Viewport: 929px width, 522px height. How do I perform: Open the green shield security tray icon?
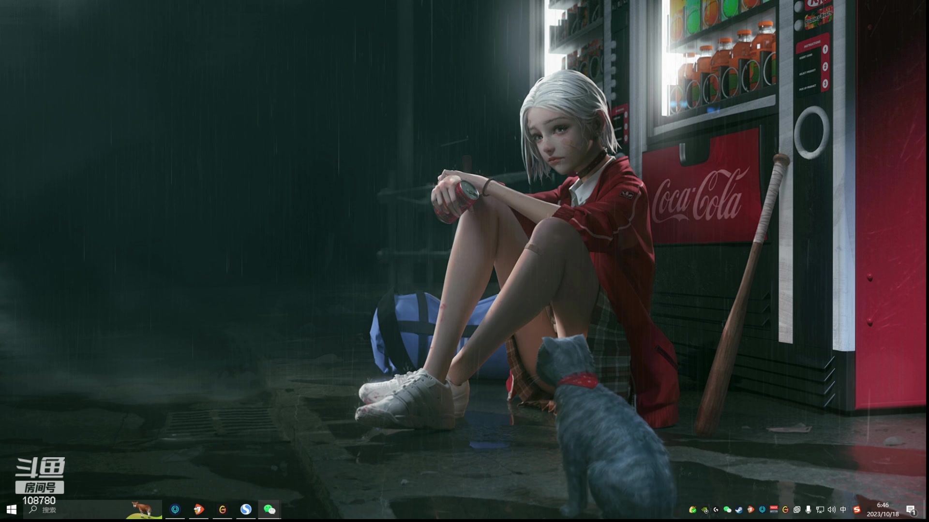point(693,509)
